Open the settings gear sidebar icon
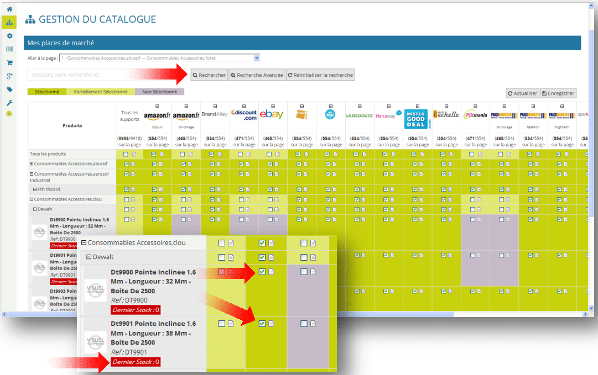Image resolution: width=598 pixels, height=375 pixels. pos(9,36)
